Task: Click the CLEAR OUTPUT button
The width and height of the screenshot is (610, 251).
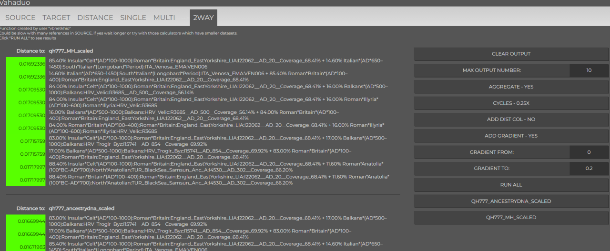Action: pos(511,54)
